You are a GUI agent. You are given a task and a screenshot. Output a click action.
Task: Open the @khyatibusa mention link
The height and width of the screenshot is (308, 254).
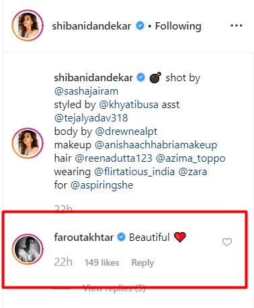point(128,105)
